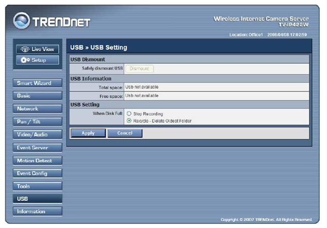Select the Stop Recording radio option

point(129,113)
